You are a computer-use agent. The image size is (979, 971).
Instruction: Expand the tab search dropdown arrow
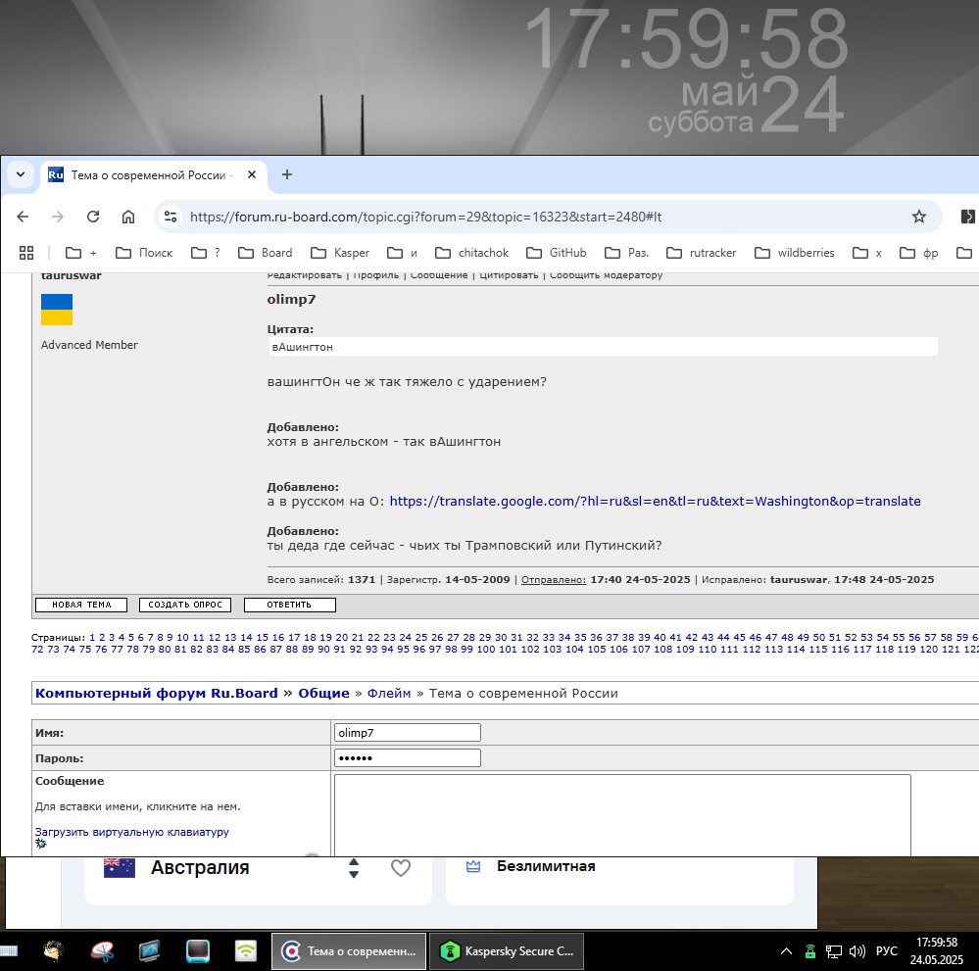tap(21, 174)
